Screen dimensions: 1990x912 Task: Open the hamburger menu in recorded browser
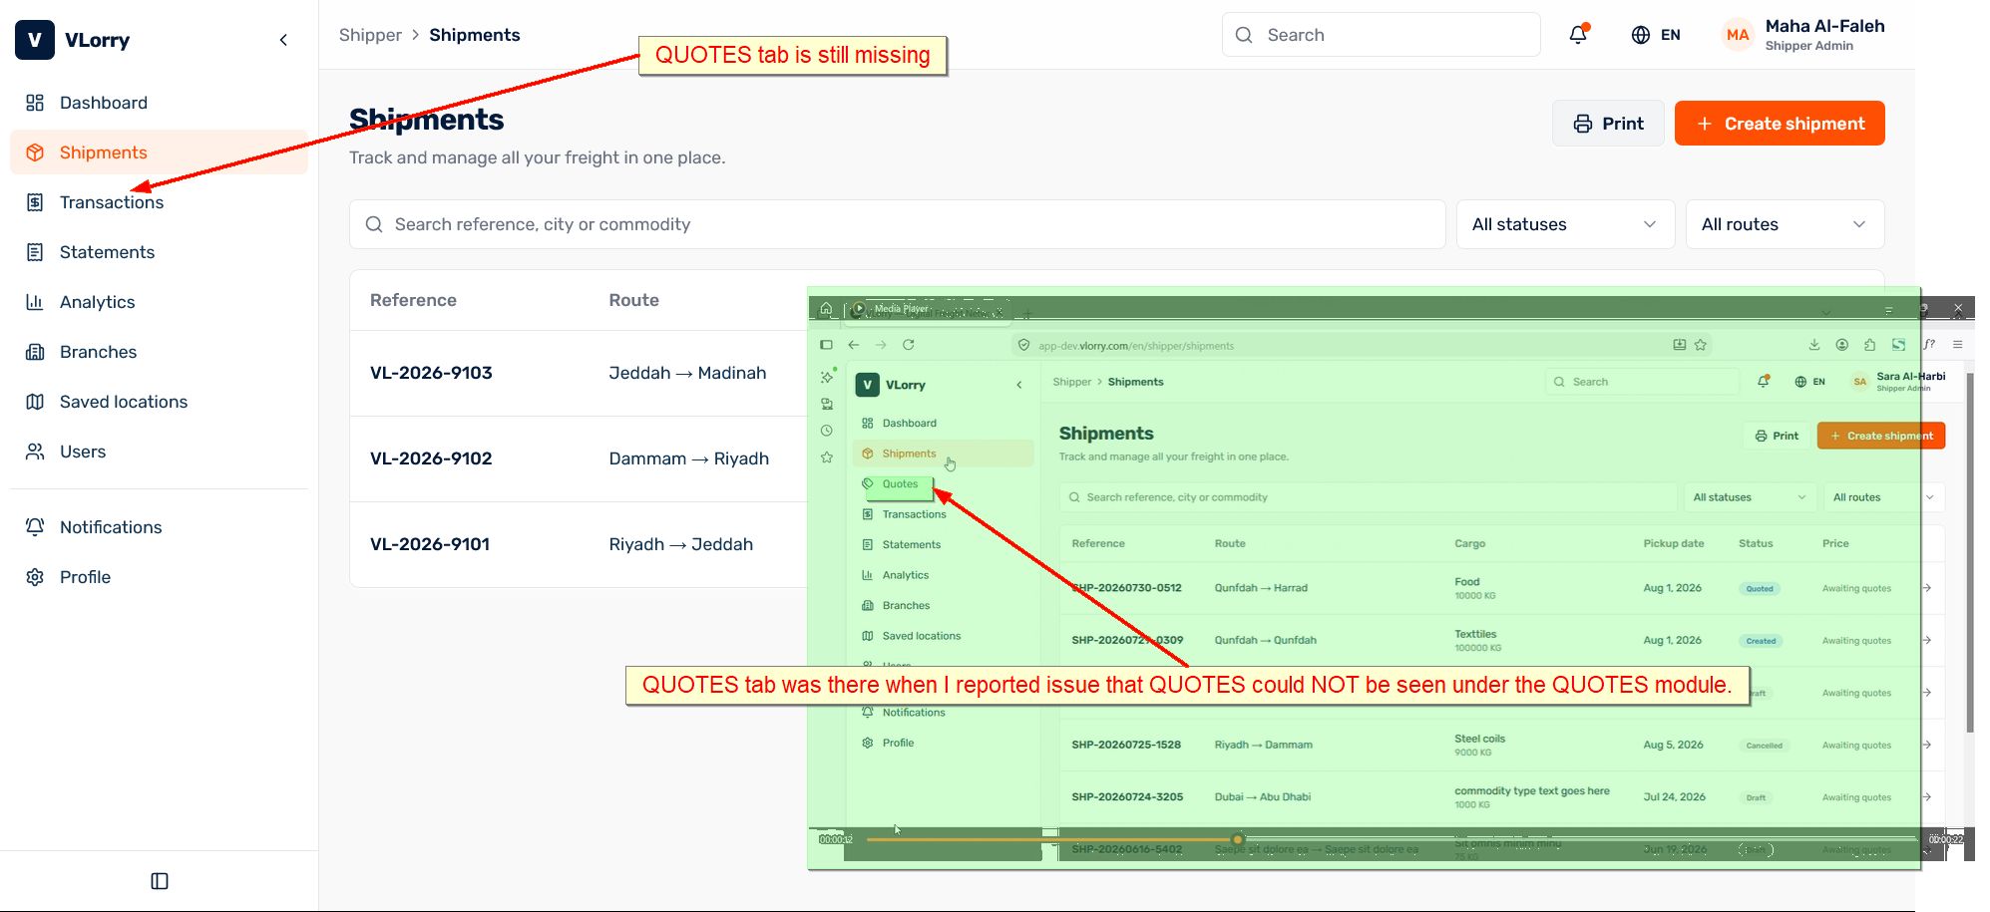tap(1958, 345)
